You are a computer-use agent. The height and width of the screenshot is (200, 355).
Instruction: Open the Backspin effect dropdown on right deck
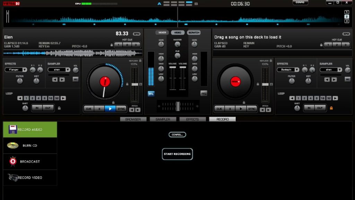coord(288,69)
